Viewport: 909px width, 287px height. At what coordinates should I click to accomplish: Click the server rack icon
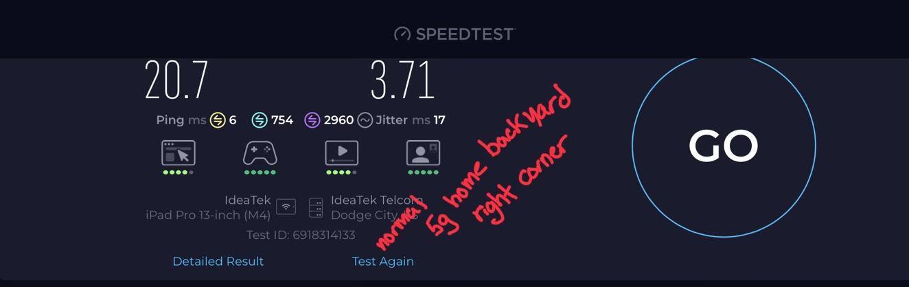(x=316, y=207)
